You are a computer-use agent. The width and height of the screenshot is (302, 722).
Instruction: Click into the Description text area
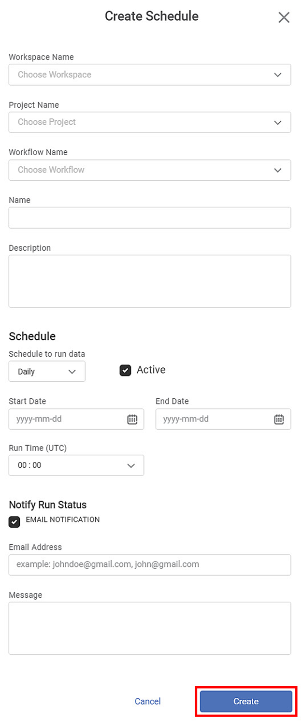[150, 281]
